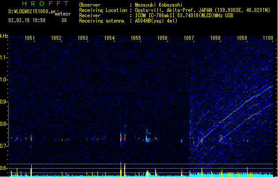Click the 1053 time axis marker
This screenshot has width=278, height=177.
[83, 38]
